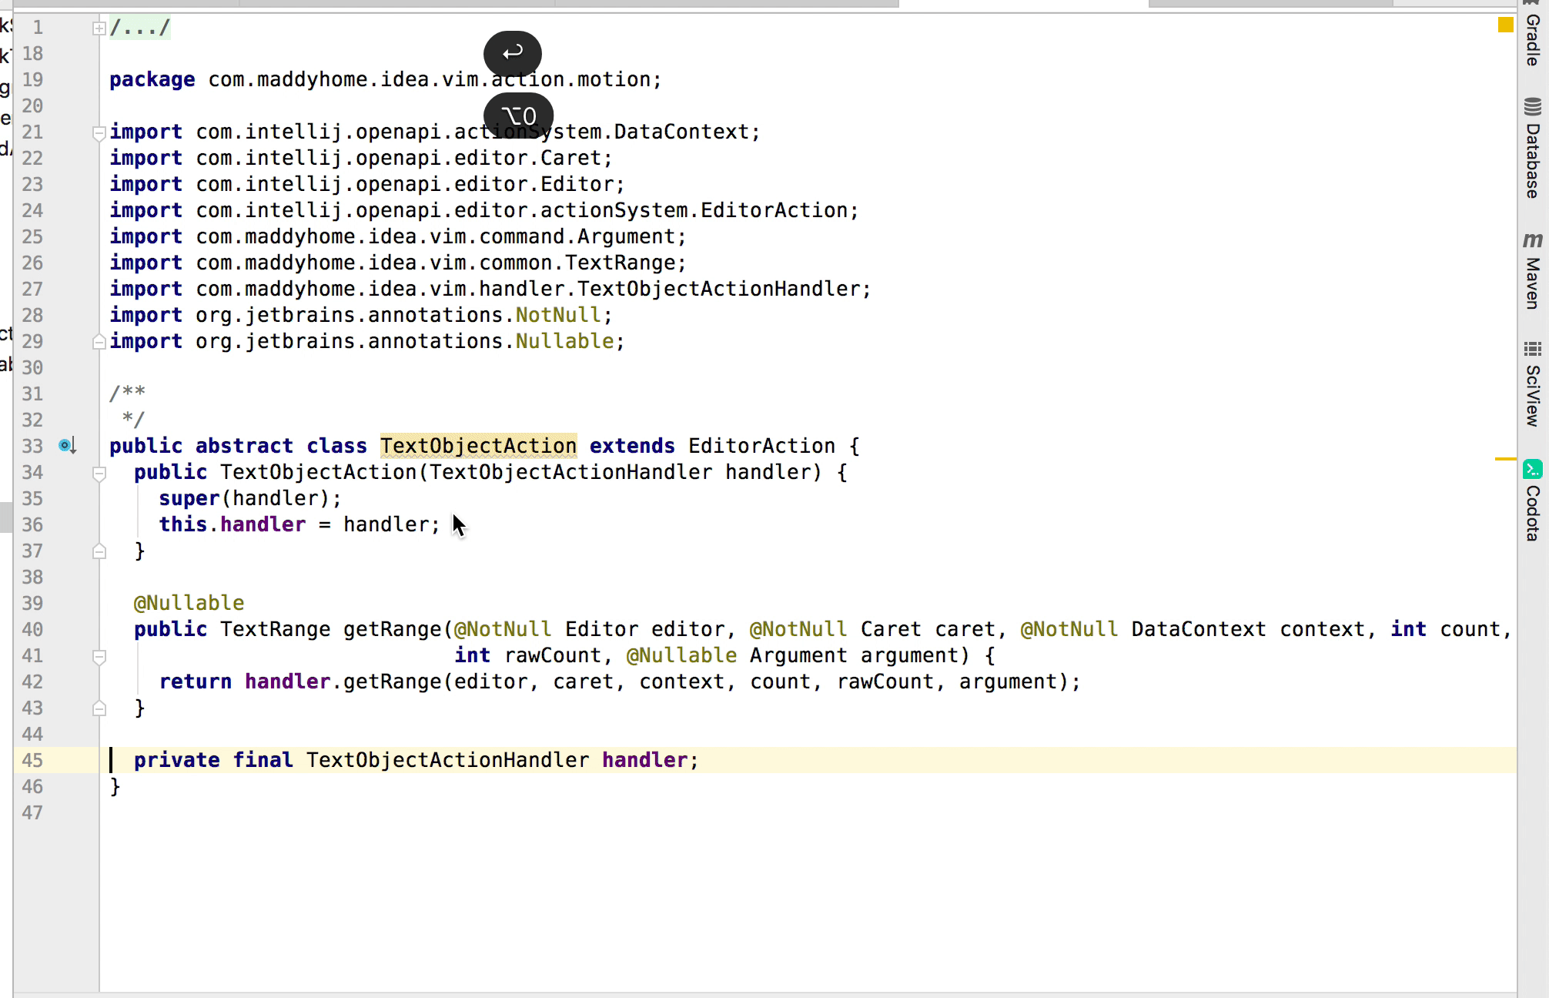This screenshot has height=998, width=1549.
Task: Expand the collapsed header comment on line 1
Action: [x=99, y=28]
